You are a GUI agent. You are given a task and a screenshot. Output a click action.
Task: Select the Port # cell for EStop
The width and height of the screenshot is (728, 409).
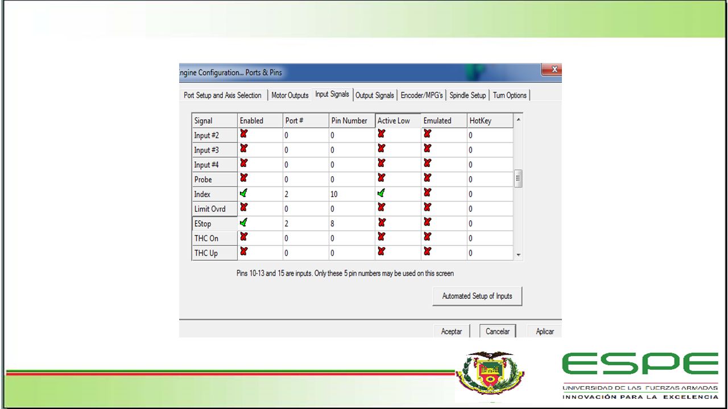point(306,223)
